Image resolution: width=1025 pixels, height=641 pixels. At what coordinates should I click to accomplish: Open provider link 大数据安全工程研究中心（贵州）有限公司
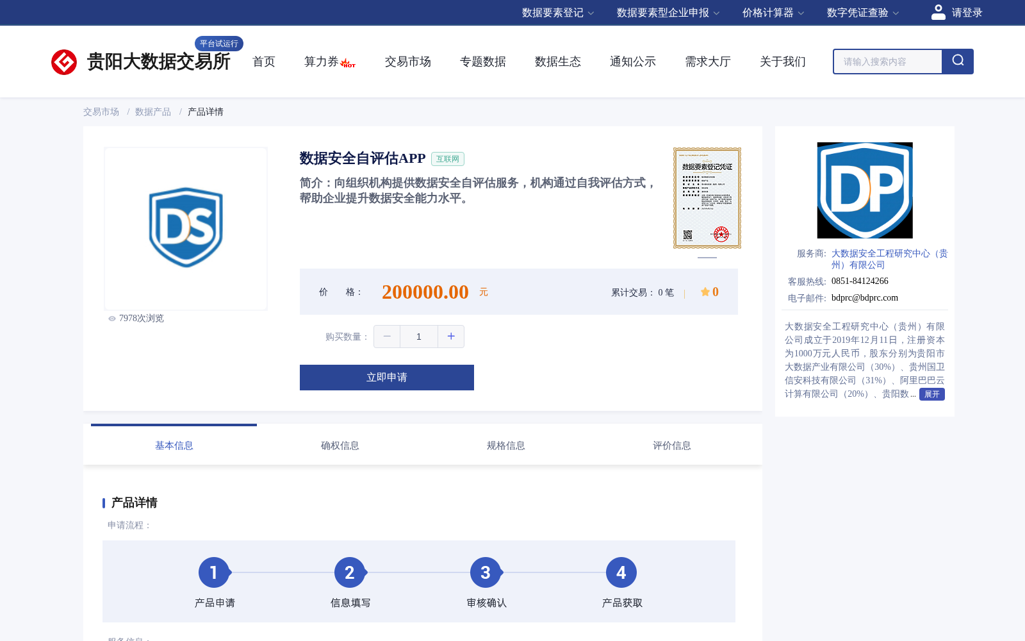[890, 259]
